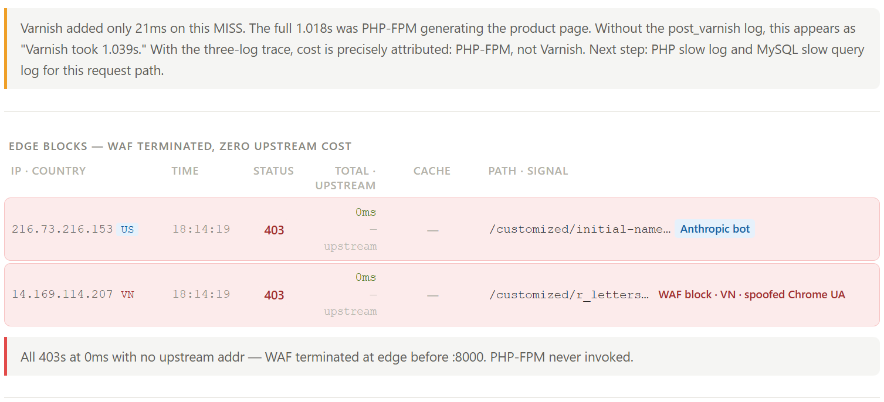Click the IP · COUNTRY column header

pos(48,171)
